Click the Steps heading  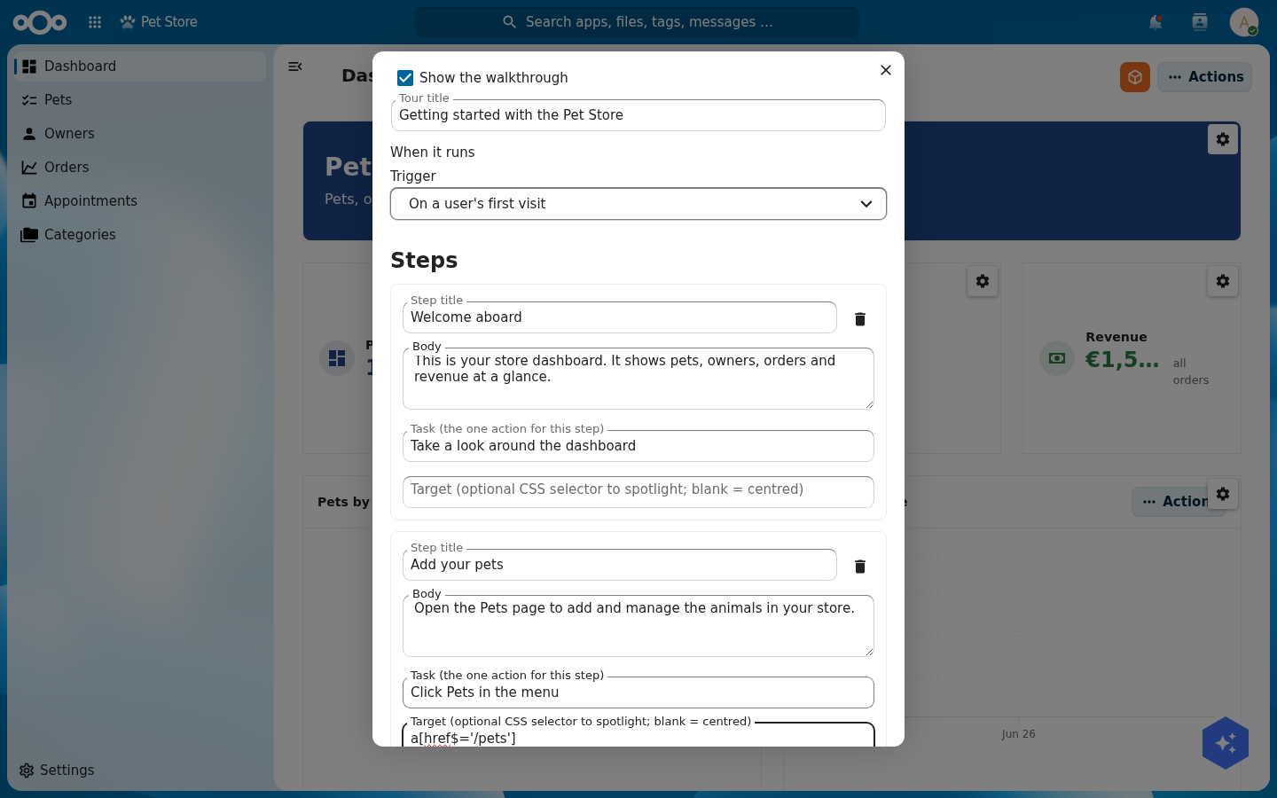(424, 261)
